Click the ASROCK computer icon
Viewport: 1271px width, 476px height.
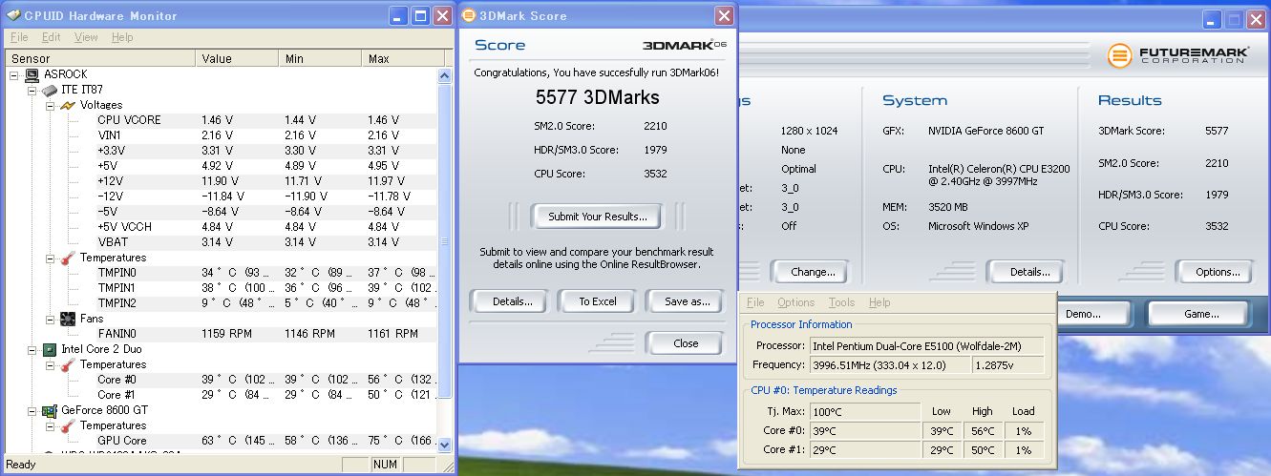click(32, 74)
